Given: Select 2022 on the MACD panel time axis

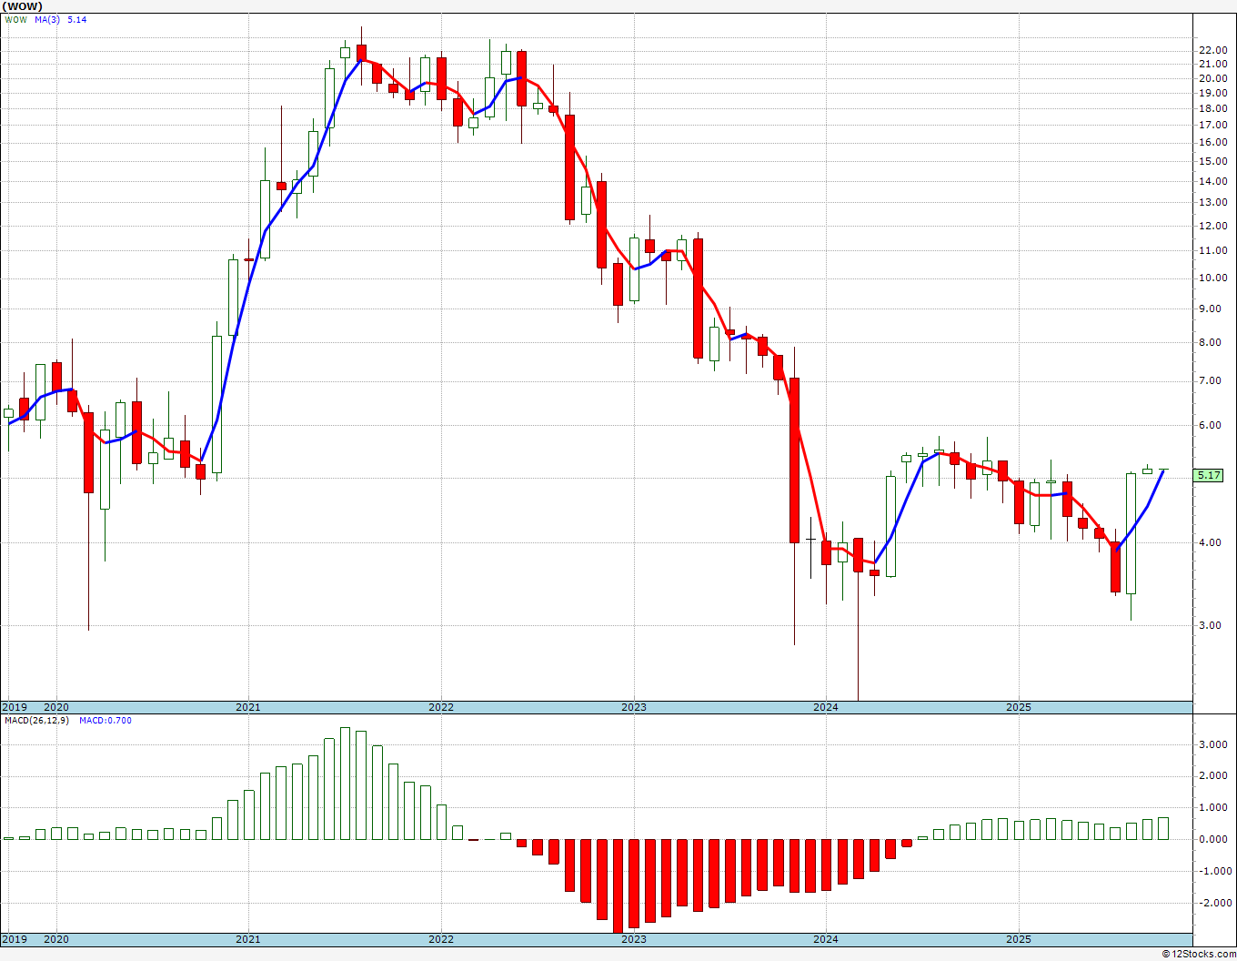Looking at the screenshot, I should (441, 939).
